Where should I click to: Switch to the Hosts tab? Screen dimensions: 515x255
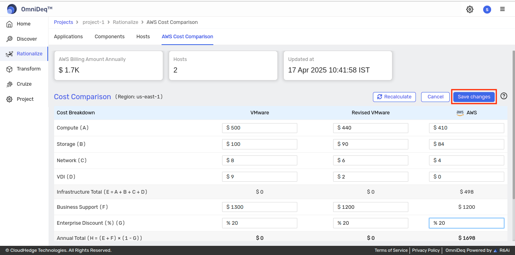click(x=143, y=37)
